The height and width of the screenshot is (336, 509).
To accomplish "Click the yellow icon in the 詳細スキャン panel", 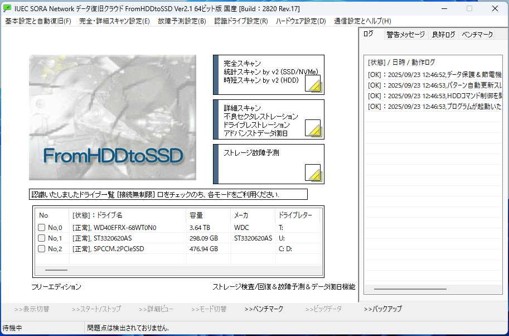I will click(x=313, y=128).
